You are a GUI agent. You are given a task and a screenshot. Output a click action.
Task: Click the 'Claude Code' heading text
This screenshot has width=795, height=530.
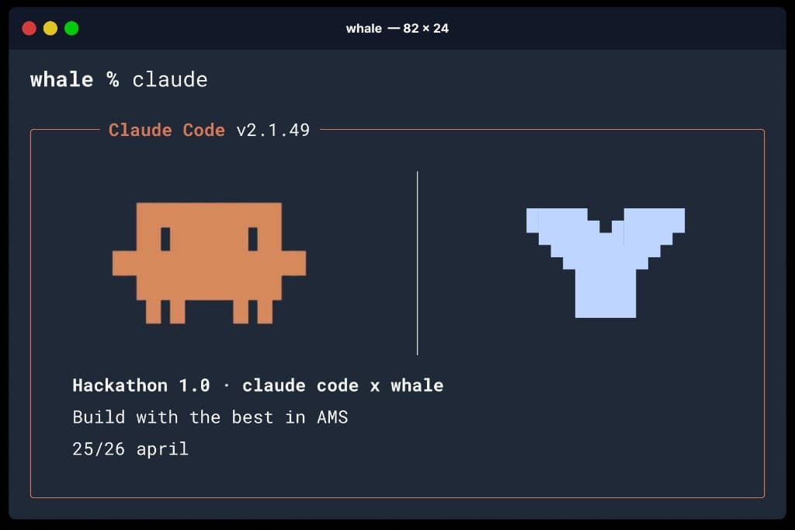pos(167,130)
